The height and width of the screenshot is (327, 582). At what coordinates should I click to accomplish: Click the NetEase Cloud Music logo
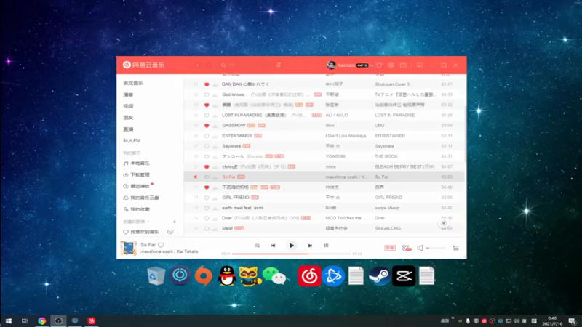tap(143, 65)
